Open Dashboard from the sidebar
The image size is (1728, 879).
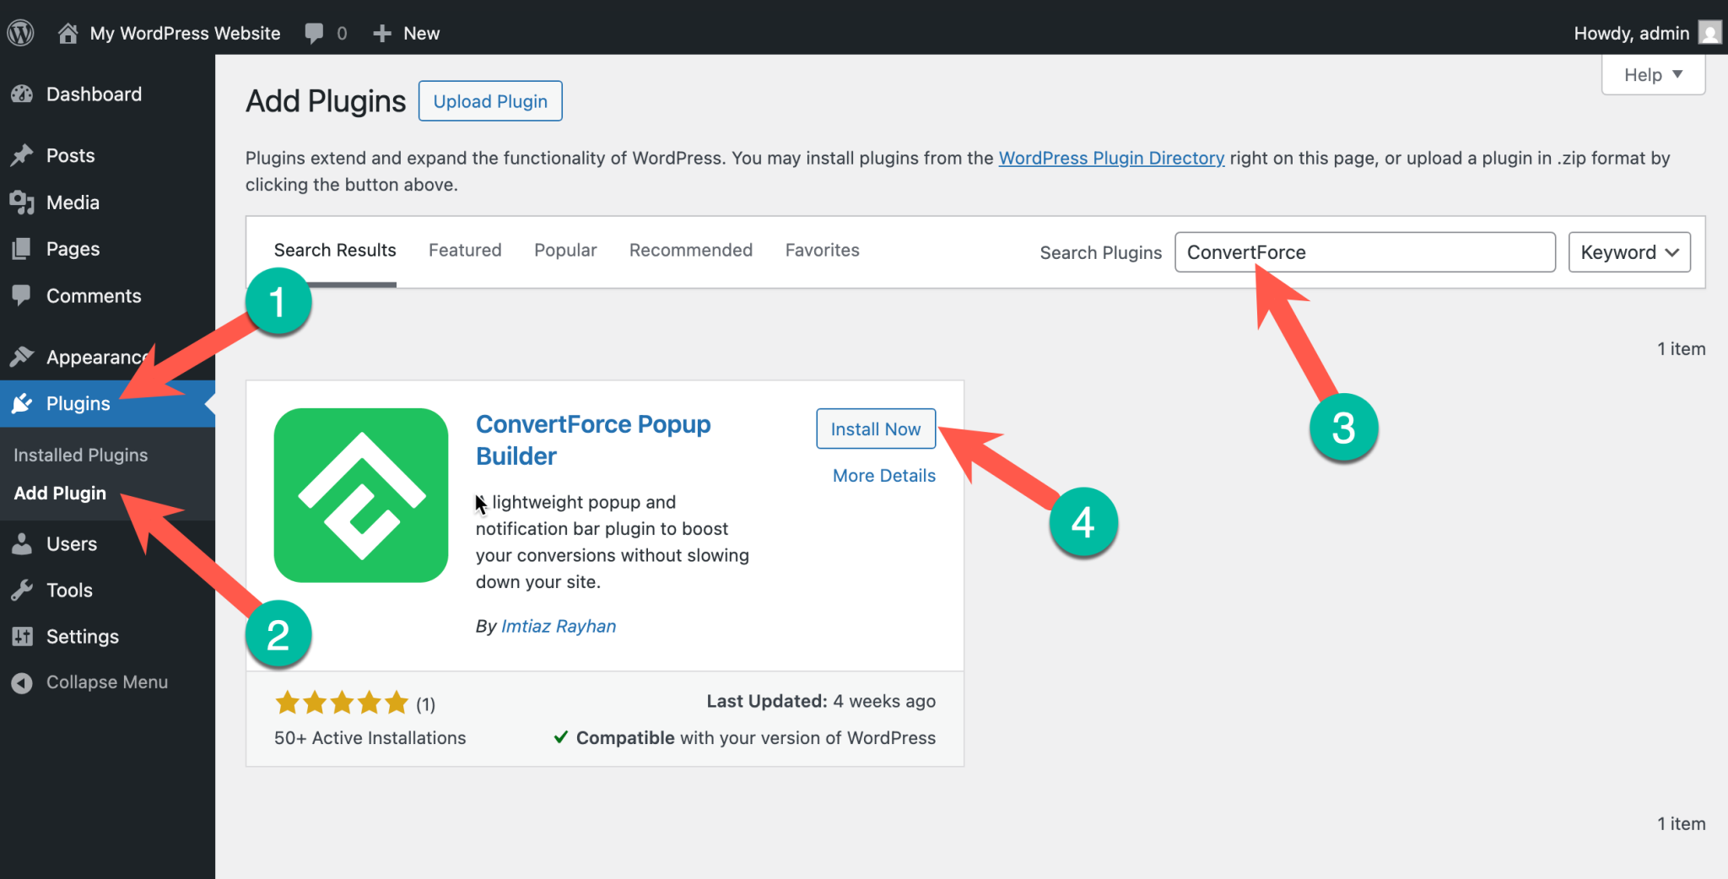point(93,94)
